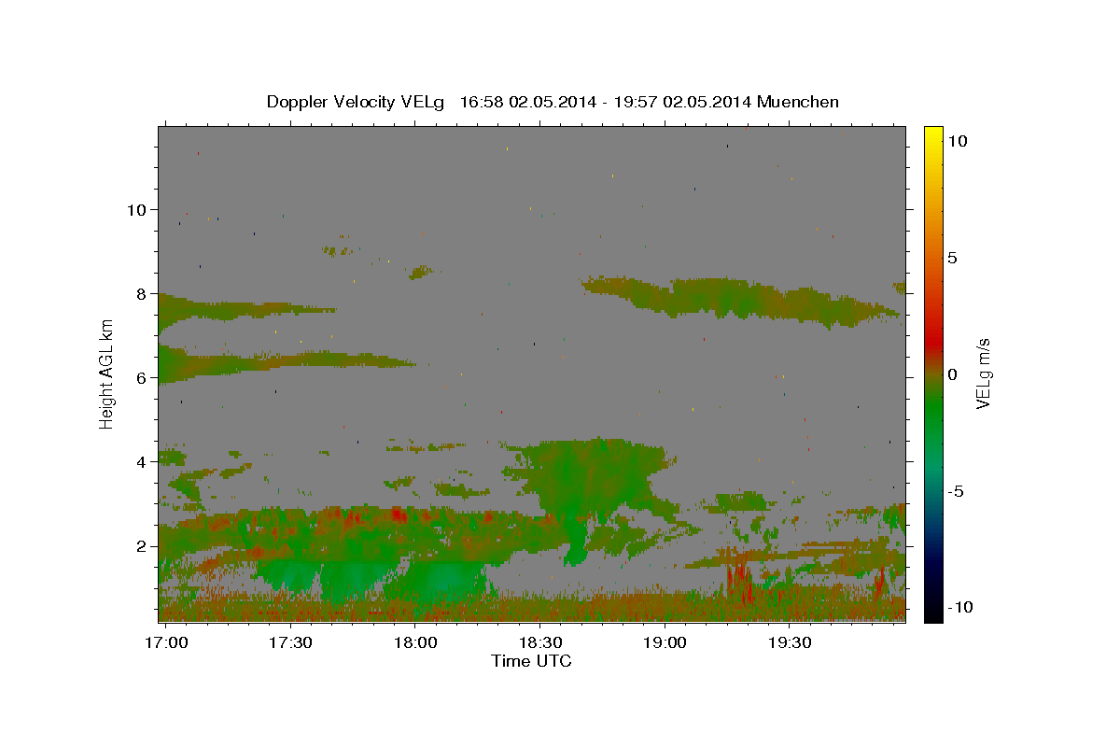Click the colorbar value -5
Image resolution: width=1120 pixels, height=747 pixels.
click(x=956, y=491)
